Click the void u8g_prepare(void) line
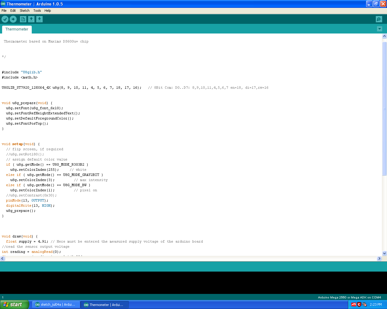 [27, 103]
